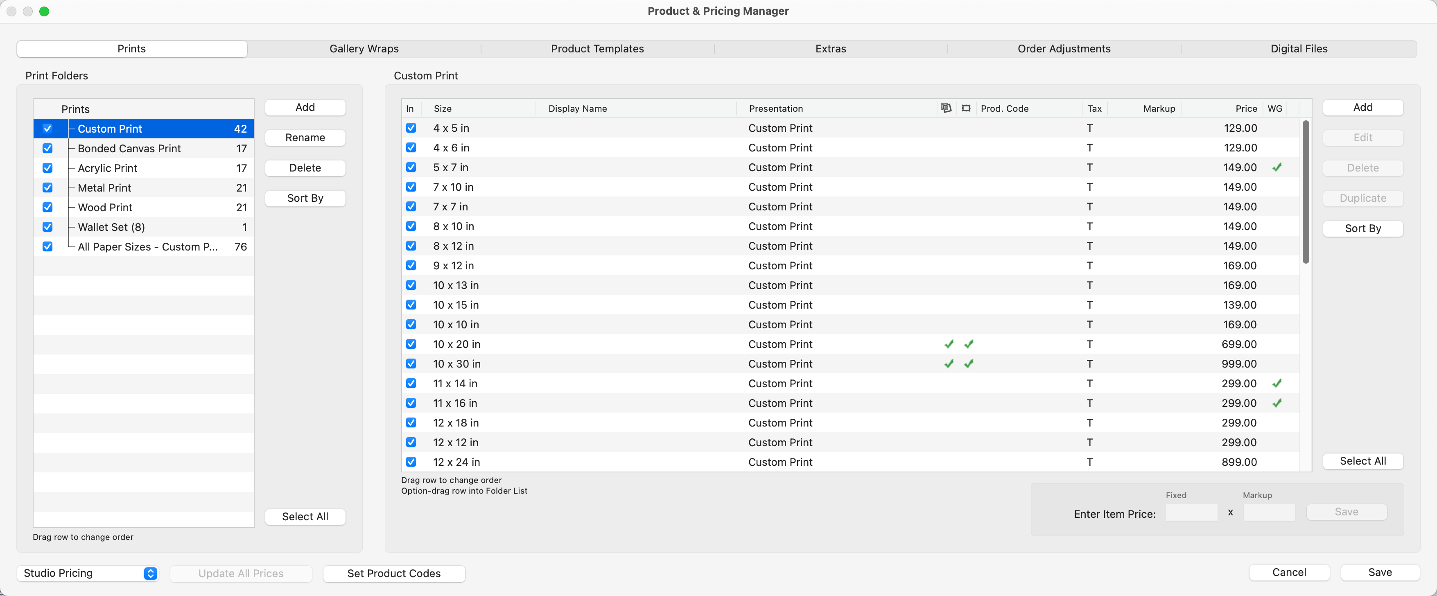This screenshot has width=1437, height=596.
Task: Click the WG checkmark on 5 x 7 in row
Action: pyautogui.click(x=1277, y=167)
